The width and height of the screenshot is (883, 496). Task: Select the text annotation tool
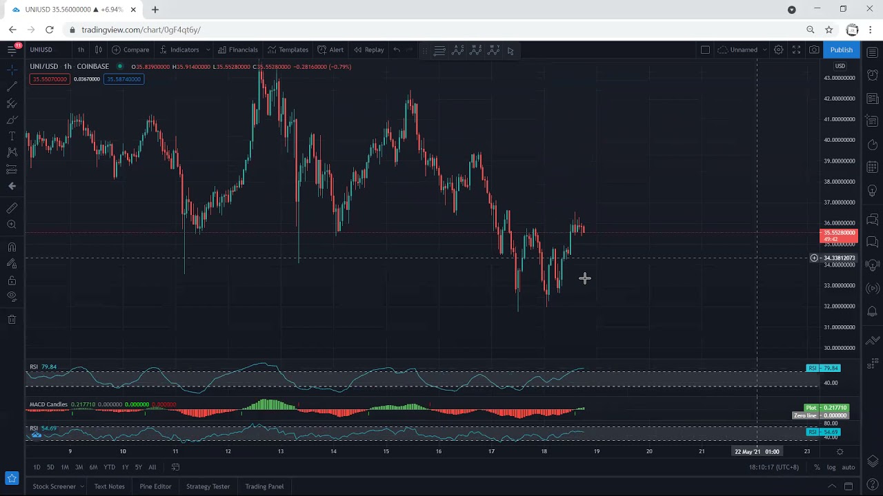[x=12, y=136]
